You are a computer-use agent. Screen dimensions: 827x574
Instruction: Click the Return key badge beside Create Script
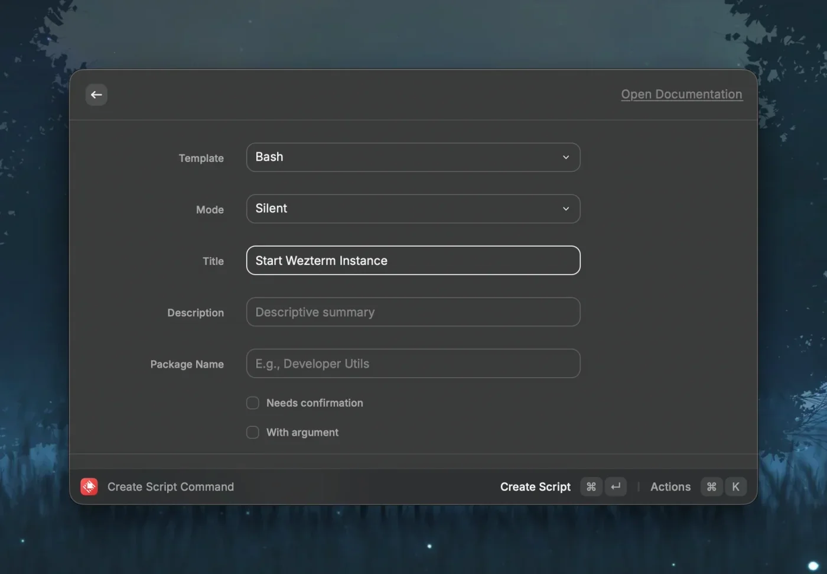click(616, 487)
